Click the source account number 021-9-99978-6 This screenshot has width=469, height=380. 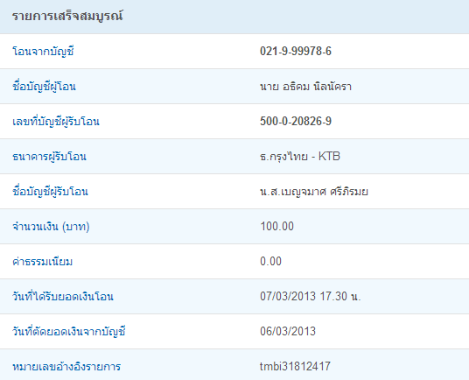296,51
